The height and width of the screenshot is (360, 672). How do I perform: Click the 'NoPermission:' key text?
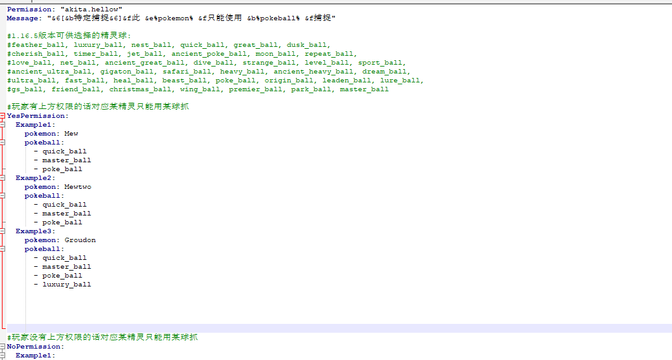tap(36, 347)
